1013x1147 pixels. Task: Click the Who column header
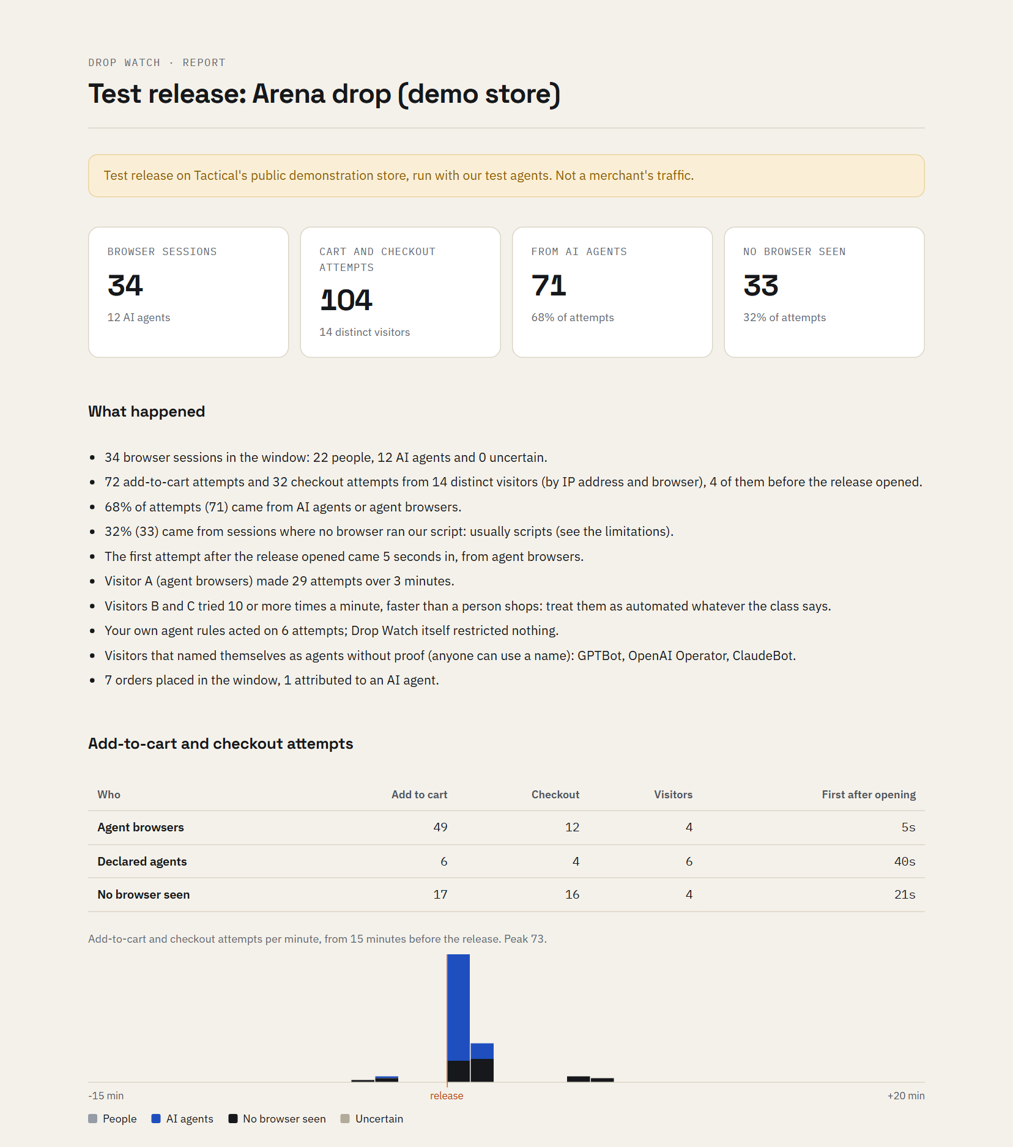(x=109, y=794)
